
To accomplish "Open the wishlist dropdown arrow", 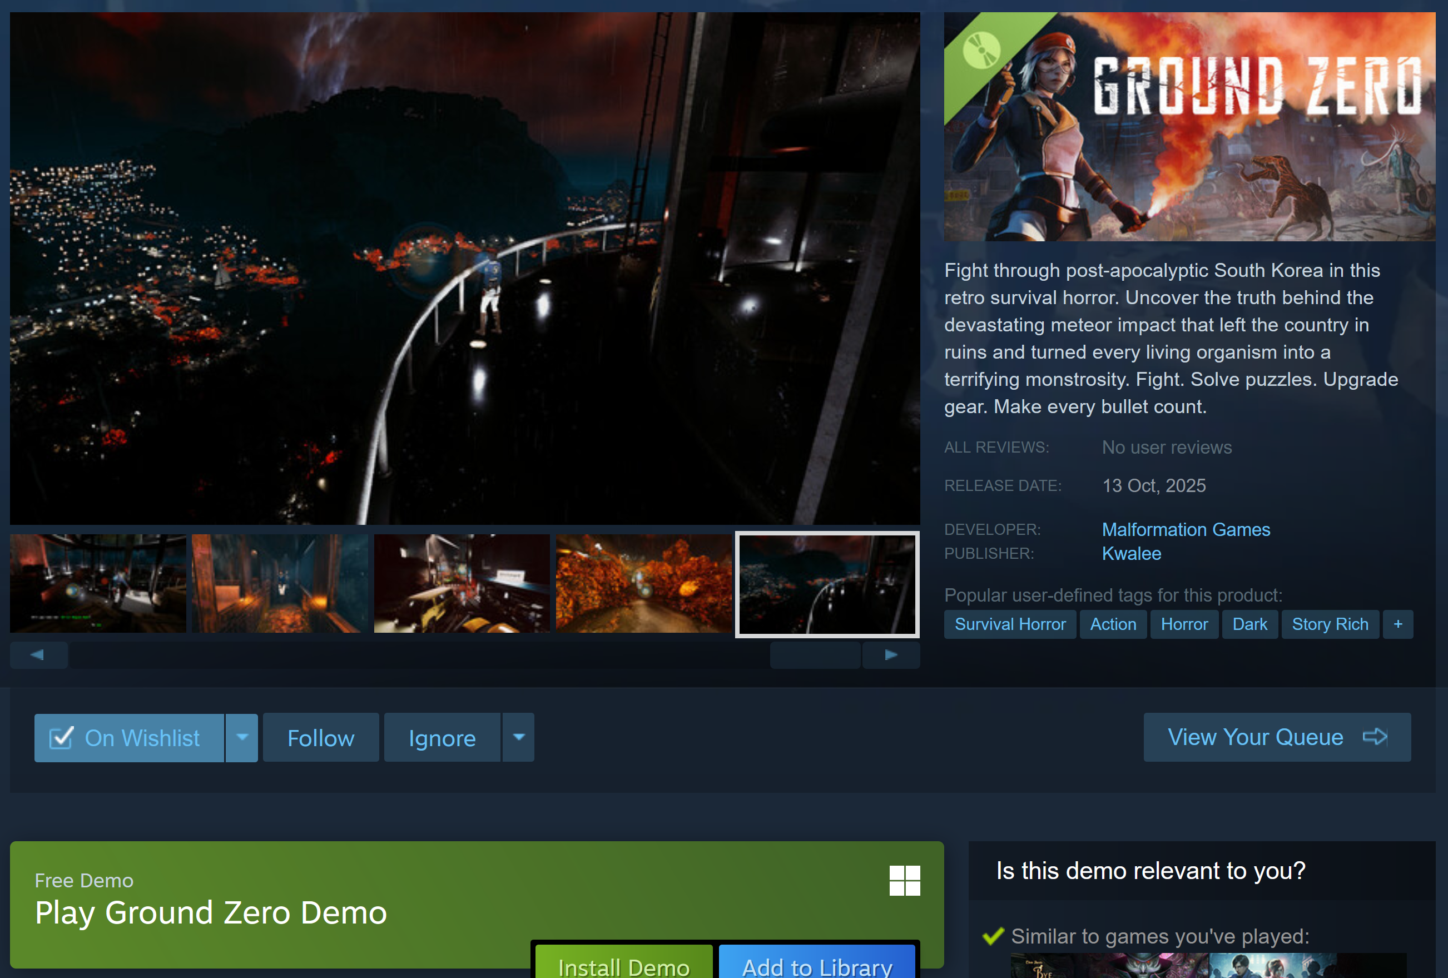I will point(242,738).
